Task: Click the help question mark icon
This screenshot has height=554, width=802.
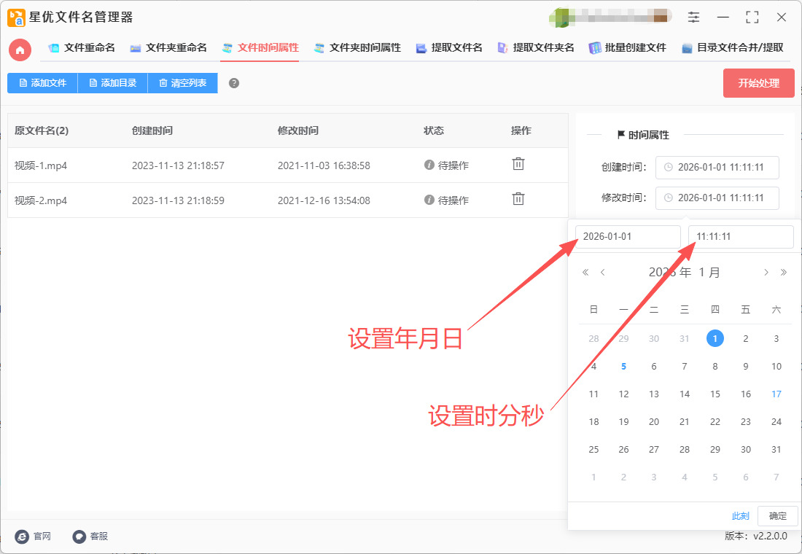Action: click(x=234, y=83)
